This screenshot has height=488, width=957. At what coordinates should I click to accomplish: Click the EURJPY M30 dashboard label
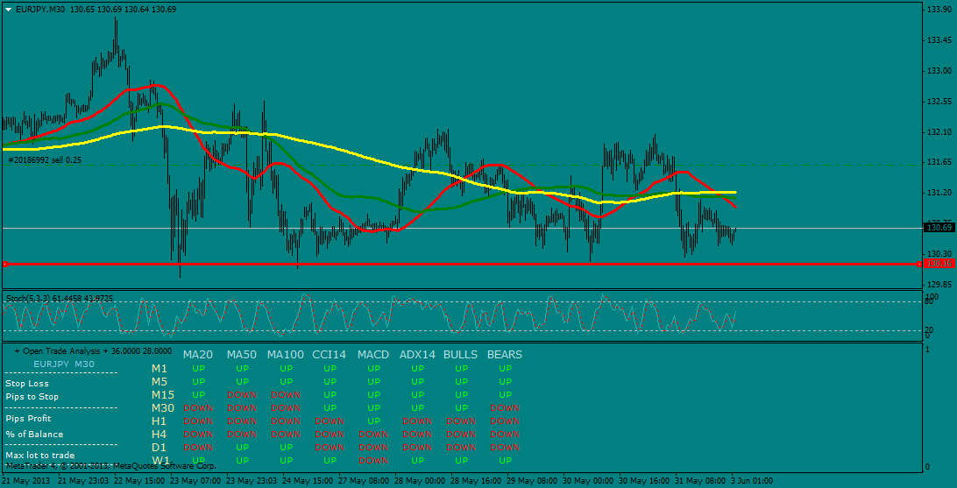point(64,363)
